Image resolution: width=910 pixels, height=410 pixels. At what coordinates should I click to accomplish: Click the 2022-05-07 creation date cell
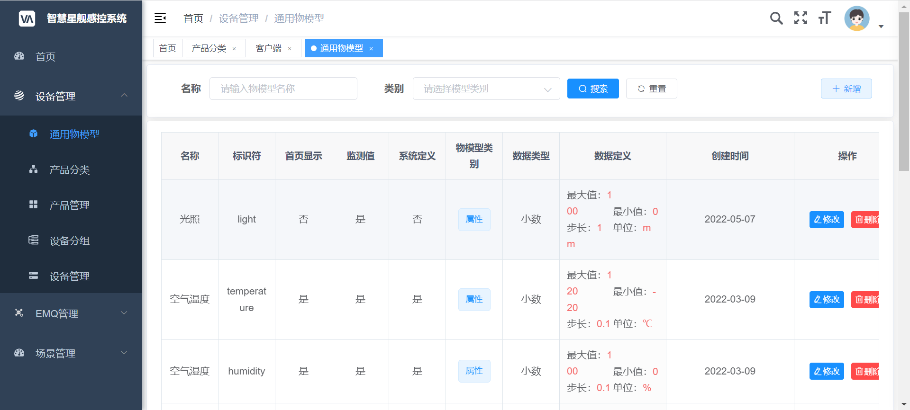coord(730,219)
